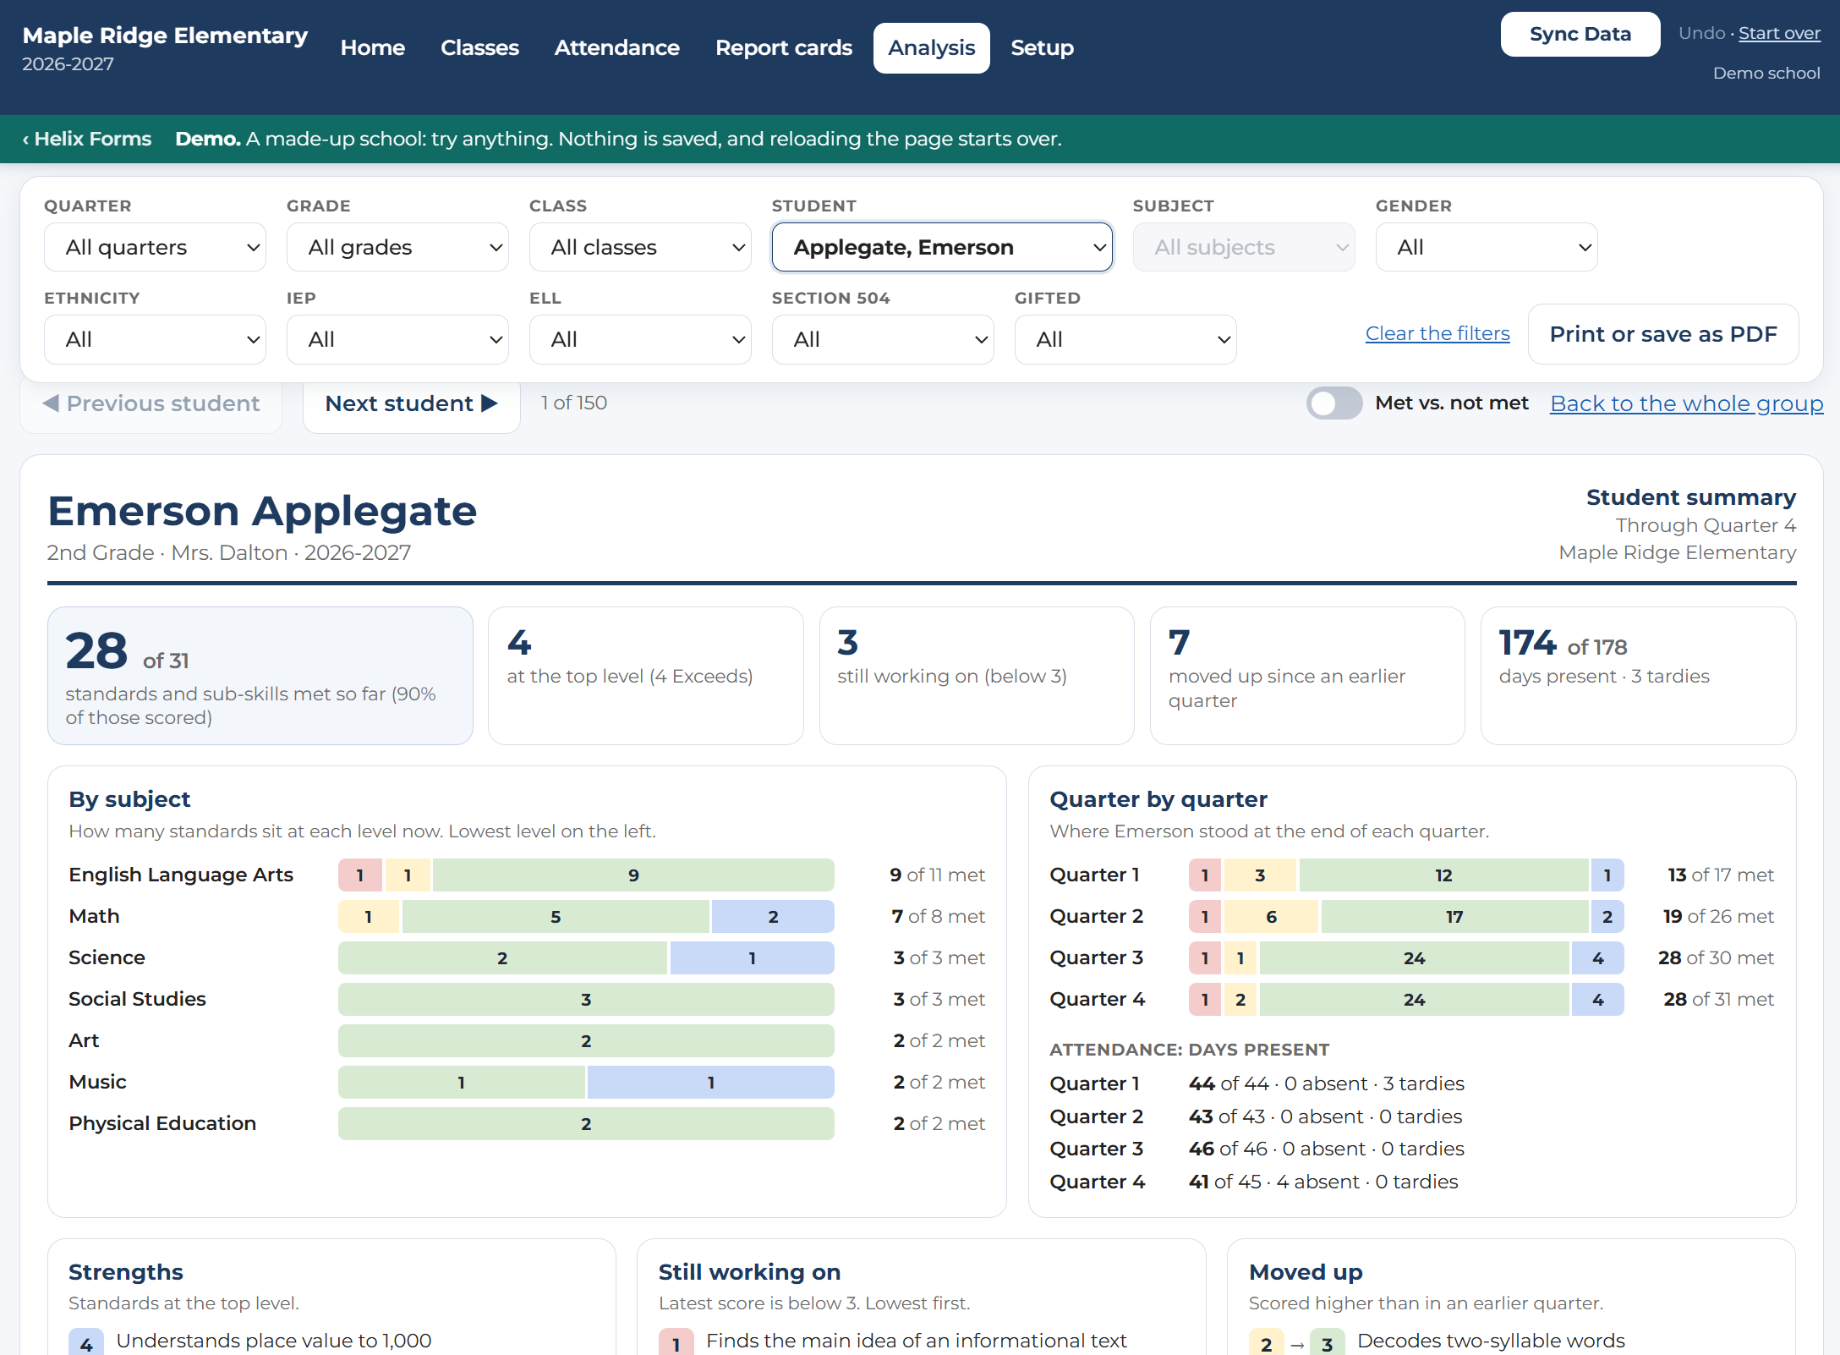Click the 3 still working on card
The image size is (1840, 1355).
(977, 676)
